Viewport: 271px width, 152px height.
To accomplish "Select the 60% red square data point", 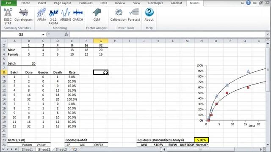I will click(x=248, y=87).
